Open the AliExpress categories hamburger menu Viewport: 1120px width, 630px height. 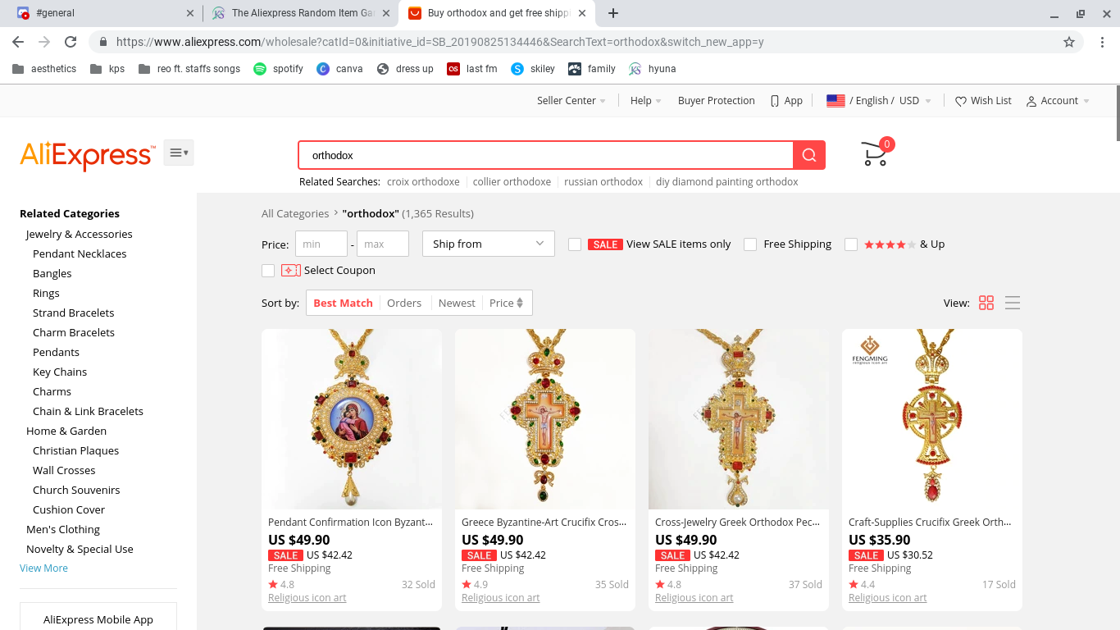[x=179, y=153]
